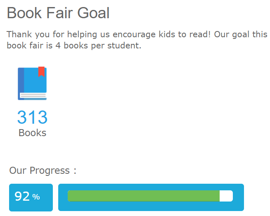Click the 4 books per student text

coord(98,46)
